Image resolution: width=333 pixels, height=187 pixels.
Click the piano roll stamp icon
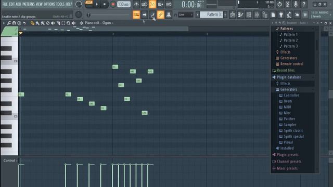coord(19,23)
